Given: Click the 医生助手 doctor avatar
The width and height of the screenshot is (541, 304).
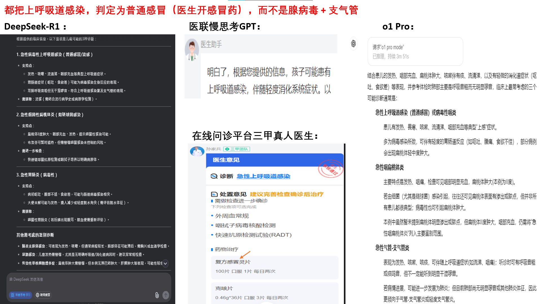Looking at the screenshot, I should pos(192,50).
